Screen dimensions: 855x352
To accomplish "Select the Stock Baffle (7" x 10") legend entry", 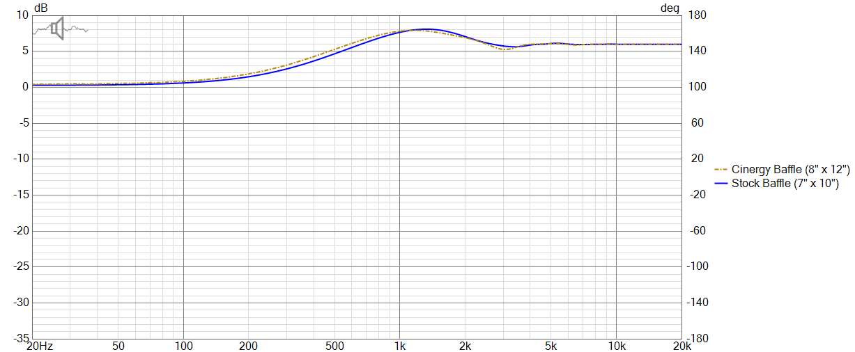I will (776, 183).
